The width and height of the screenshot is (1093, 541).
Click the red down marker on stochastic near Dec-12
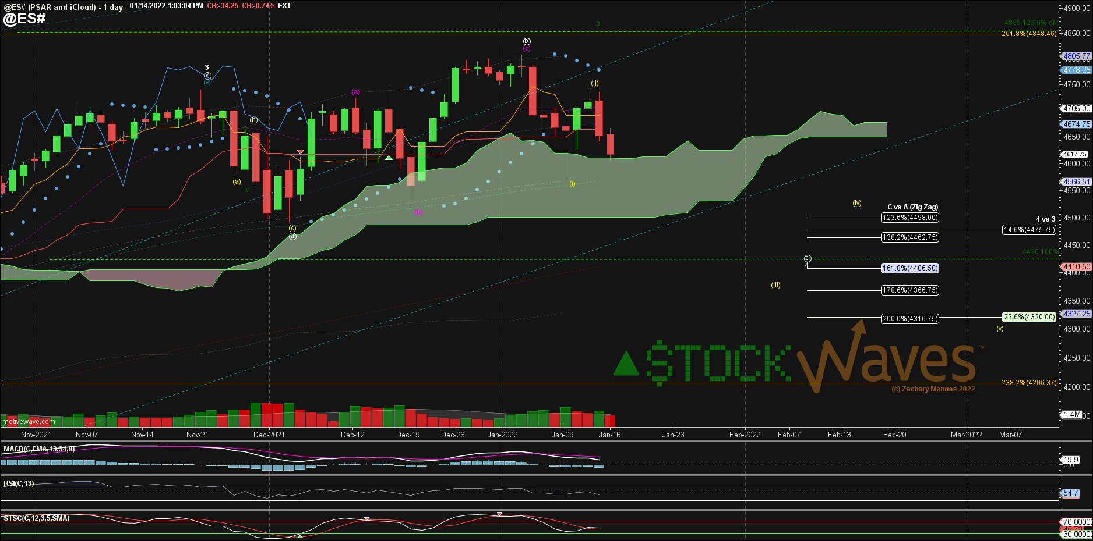pyautogui.click(x=366, y=518)
